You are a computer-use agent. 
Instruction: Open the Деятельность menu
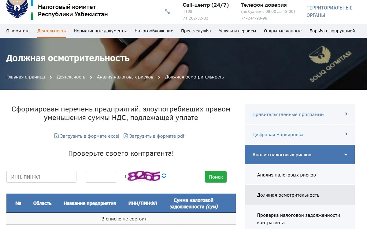[51, 31]
